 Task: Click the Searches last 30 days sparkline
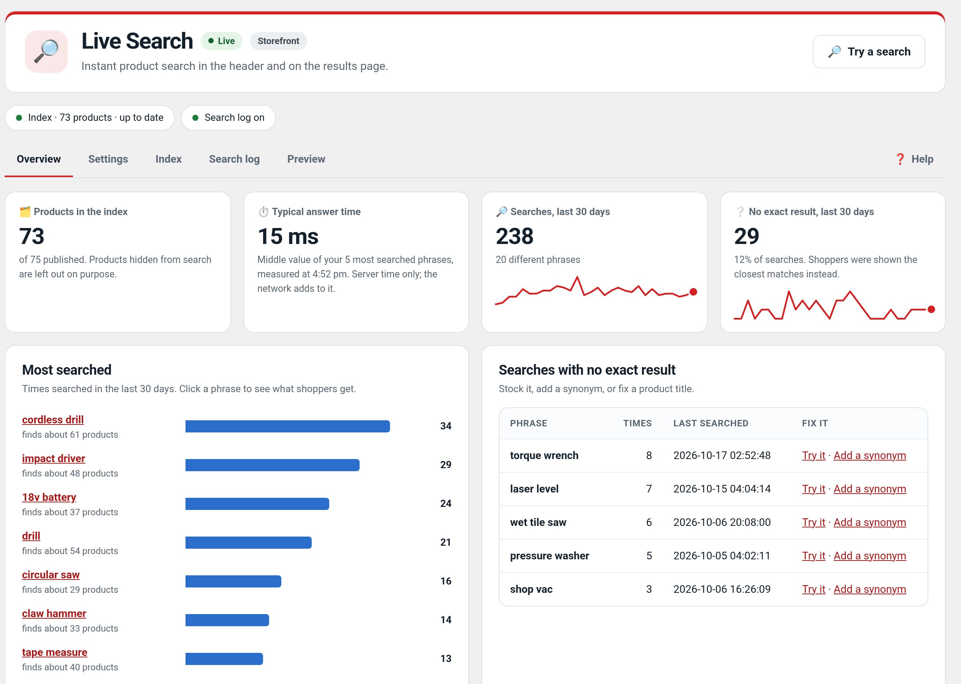596,291
